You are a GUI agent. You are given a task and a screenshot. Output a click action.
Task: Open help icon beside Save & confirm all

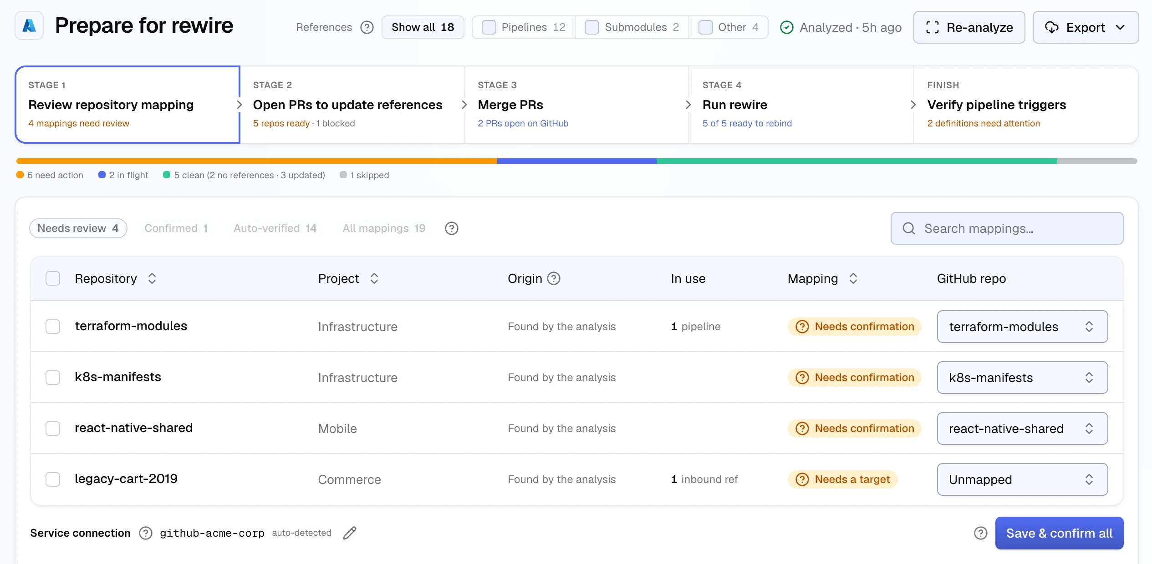[x=981, y=533]
